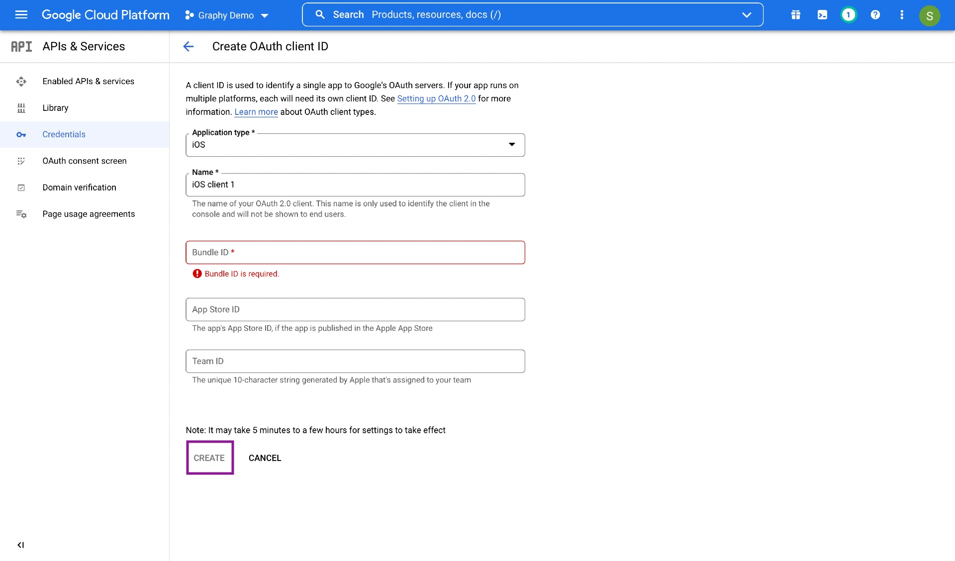The width and height of the screenshot is (955, 561).
Task: Open the three-dot settings menu
Action: click(902, 15)
